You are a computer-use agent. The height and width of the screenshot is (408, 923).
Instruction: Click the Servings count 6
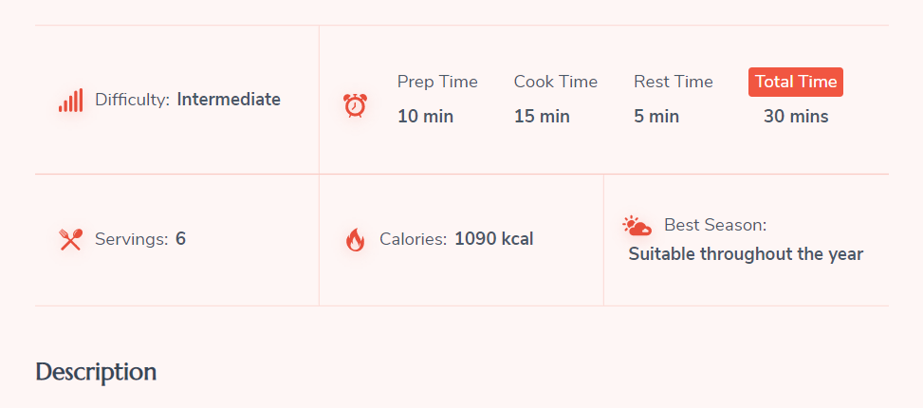[x=181, y=239]
